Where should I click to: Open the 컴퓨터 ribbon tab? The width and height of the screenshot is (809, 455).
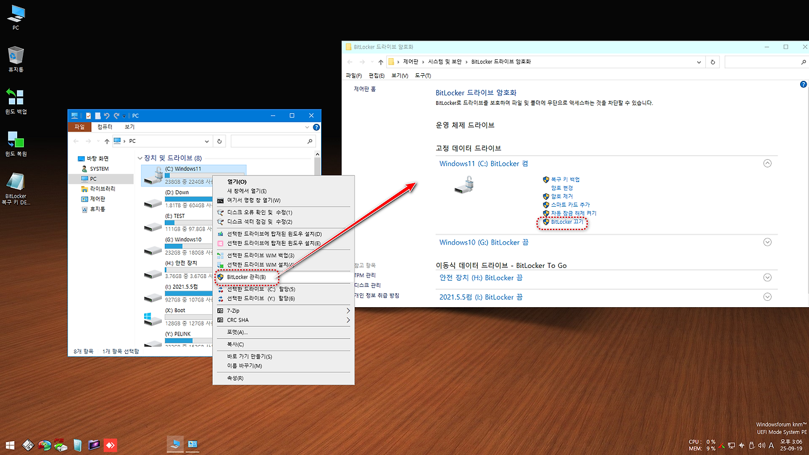click(x=105, y=126)
